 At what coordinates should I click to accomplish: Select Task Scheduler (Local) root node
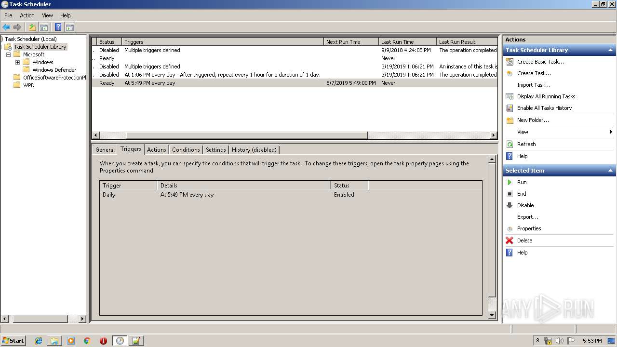[31, 39]
